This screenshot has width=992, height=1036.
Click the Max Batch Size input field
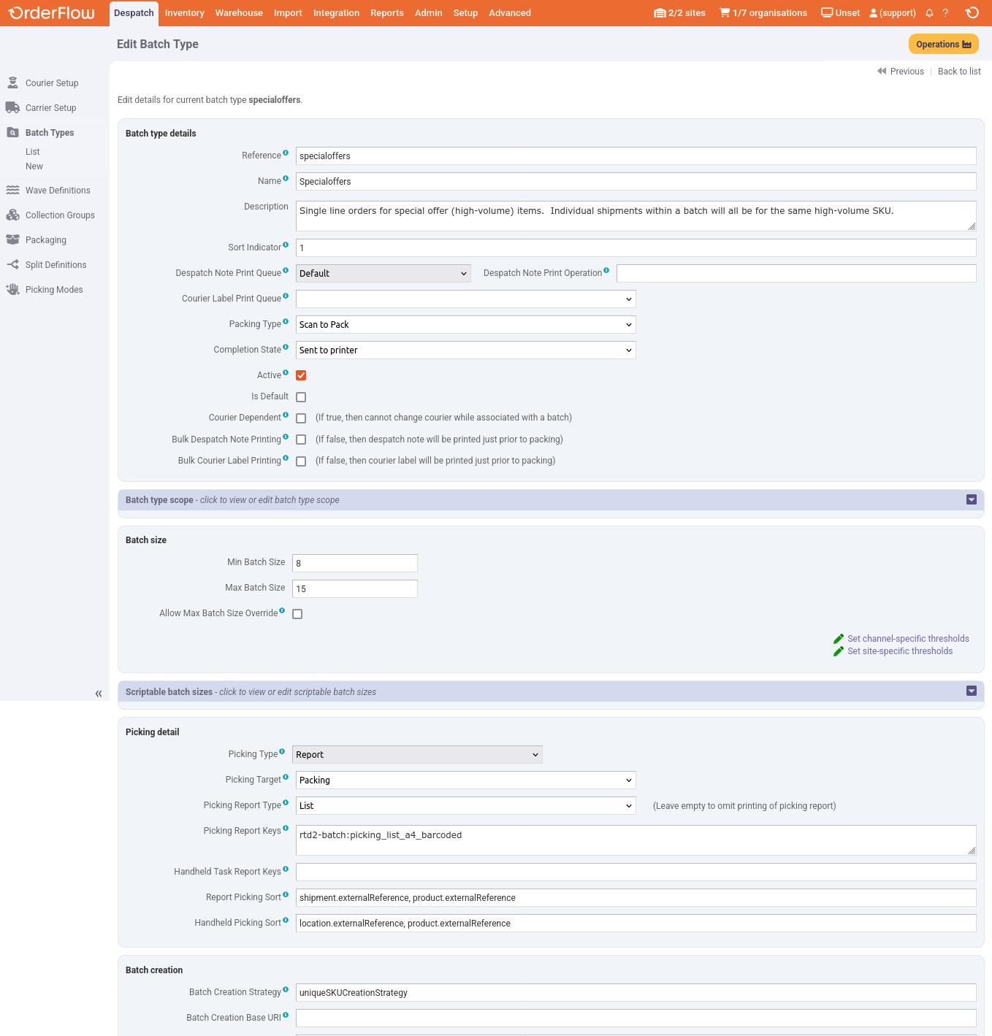[355, 589]
